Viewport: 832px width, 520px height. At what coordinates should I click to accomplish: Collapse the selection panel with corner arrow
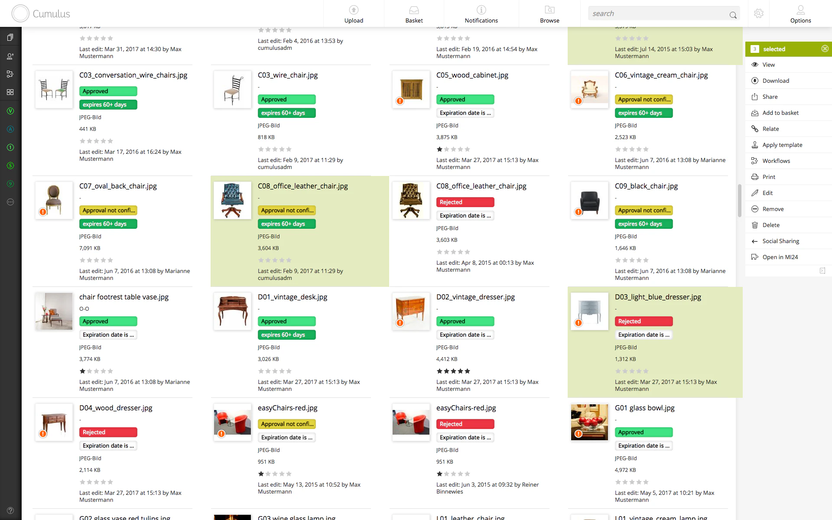(x=822, y=270)
